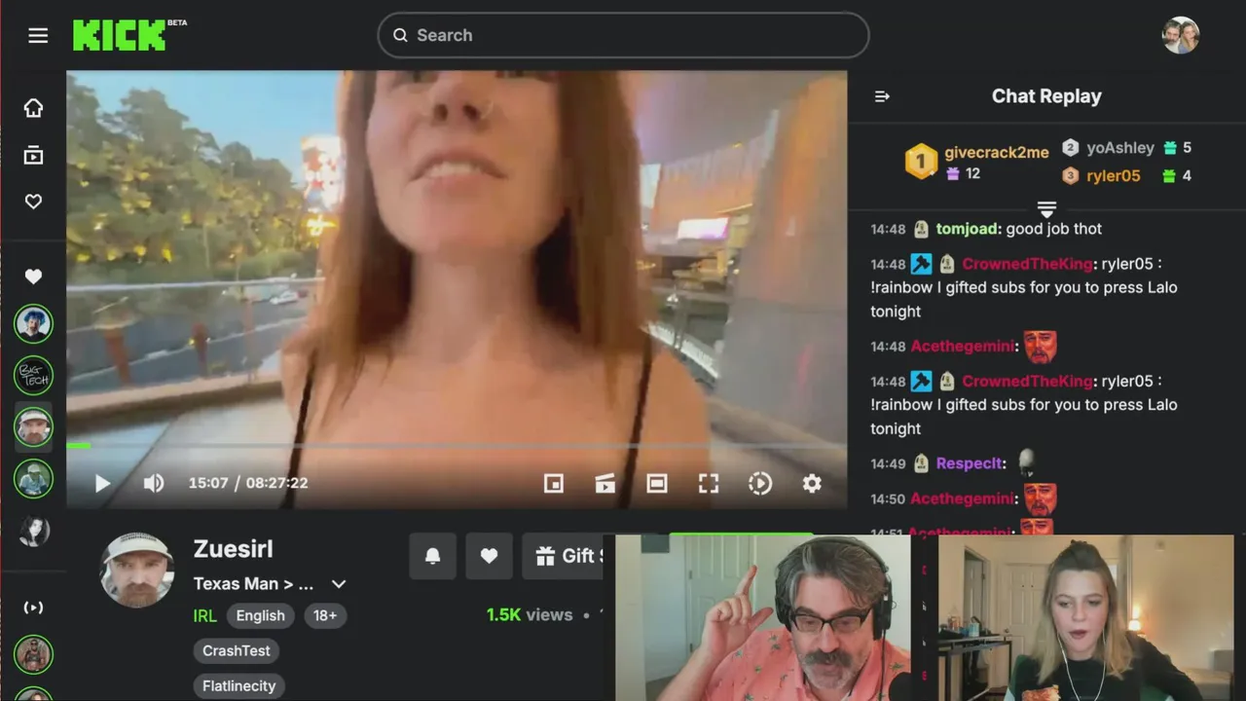Click the filled heart icon in sidebar
The image size is (1246, 701).
(x=33, y=277)
